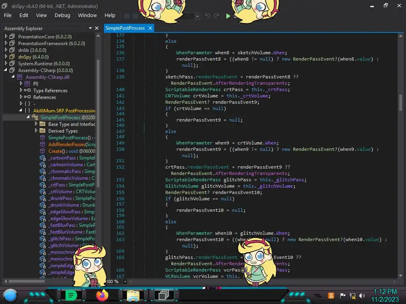Click the Redo arrow in toolbar

click(x=216, y=16)
